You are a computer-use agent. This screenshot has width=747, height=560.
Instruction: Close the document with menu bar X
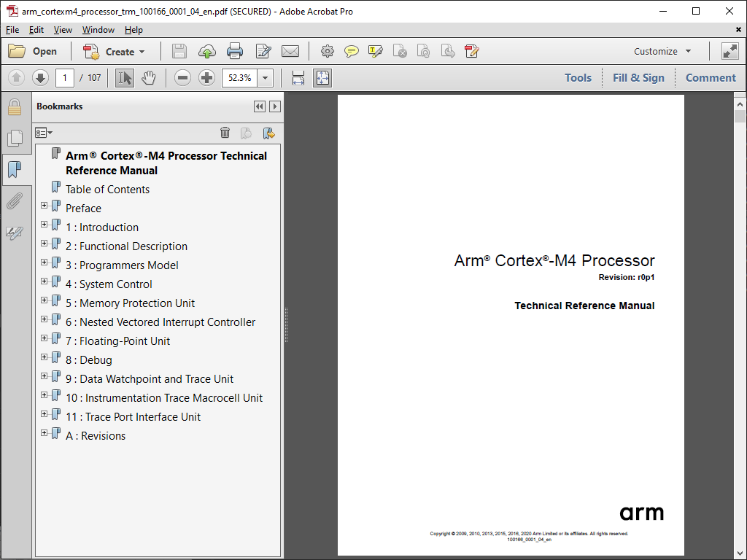738,29
